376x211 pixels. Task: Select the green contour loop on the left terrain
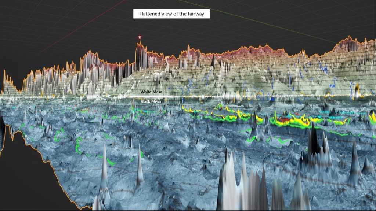pos(78,147)
